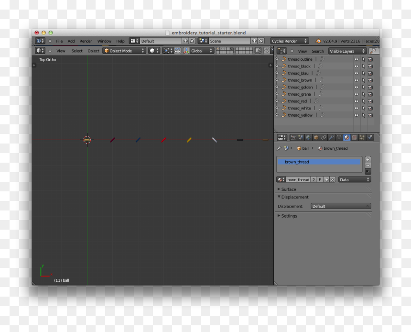Toggle selectability arrow for thread_red

coord(364,101)
